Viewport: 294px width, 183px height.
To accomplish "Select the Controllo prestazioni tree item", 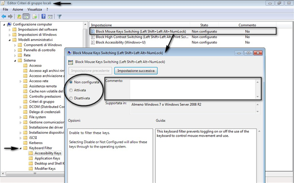I will click(45, 96).
